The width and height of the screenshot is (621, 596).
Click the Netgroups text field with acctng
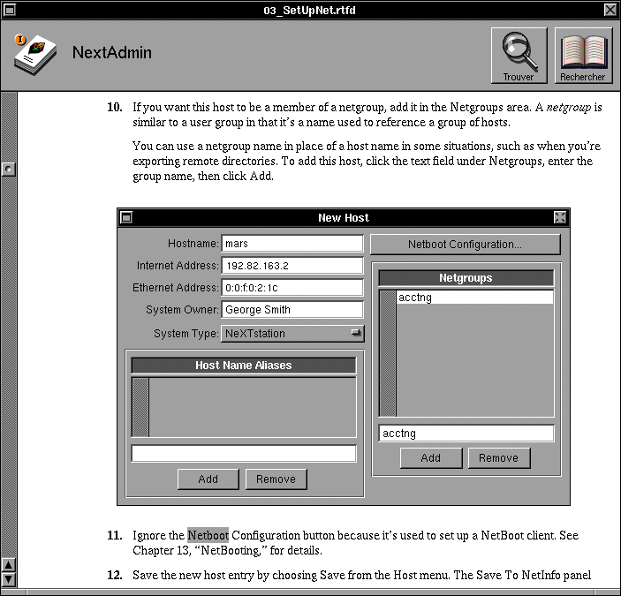(x=466, y=434)
